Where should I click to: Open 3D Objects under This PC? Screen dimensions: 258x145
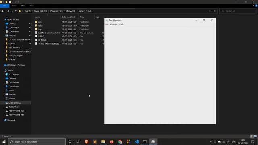pyautogui.click(x=13, y=75)
